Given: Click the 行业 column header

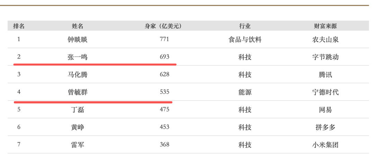Looking at the screenshot, I should (244, 26).
